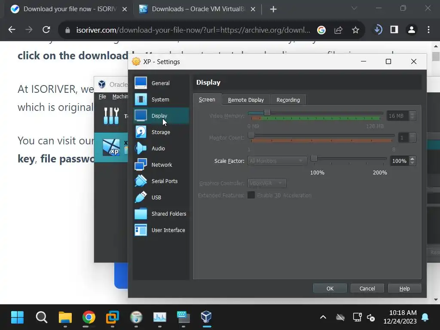Click Help button in settings dialog

pos(405,288)
